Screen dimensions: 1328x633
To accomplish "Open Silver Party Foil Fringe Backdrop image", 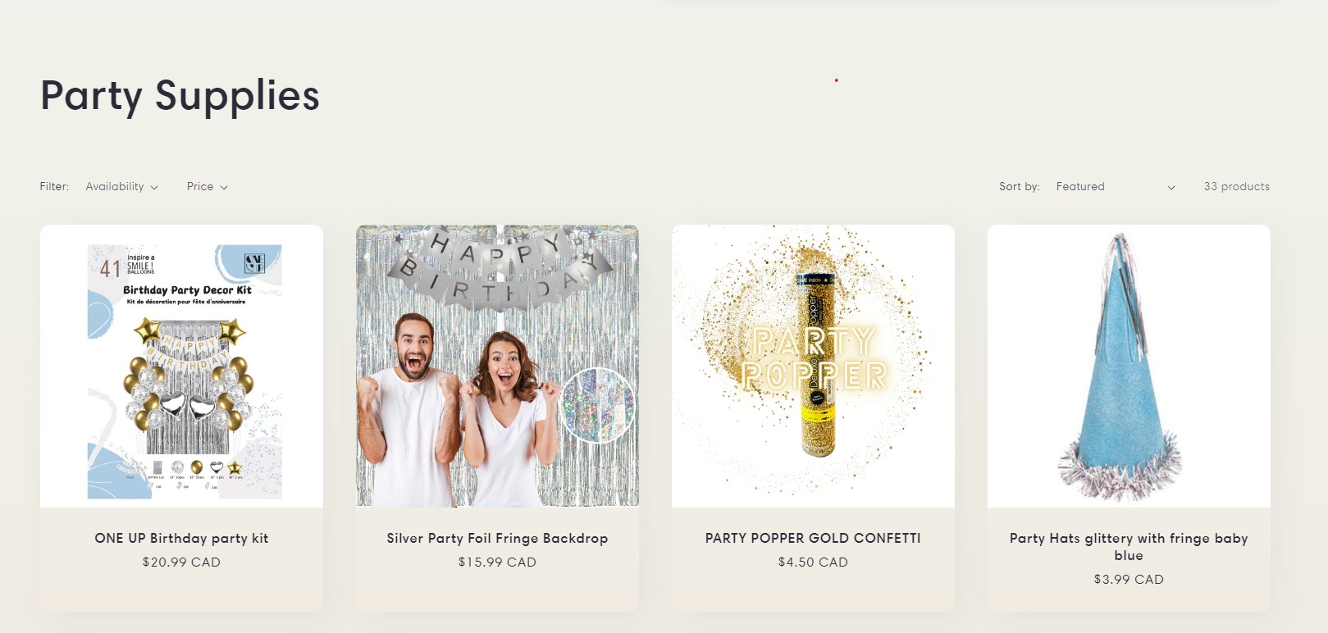I will 497,367.
